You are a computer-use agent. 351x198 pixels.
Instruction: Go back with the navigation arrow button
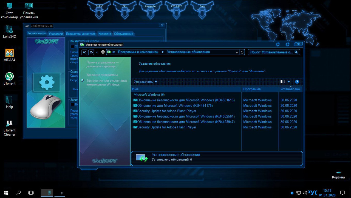pyautogui.click(x=84, y=52)
